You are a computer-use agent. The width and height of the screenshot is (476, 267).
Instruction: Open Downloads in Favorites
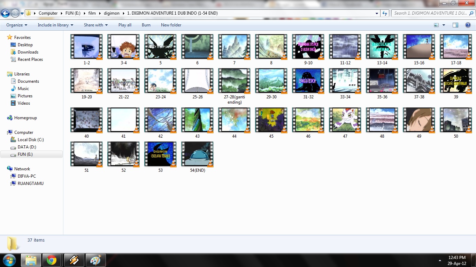point(28,52)
